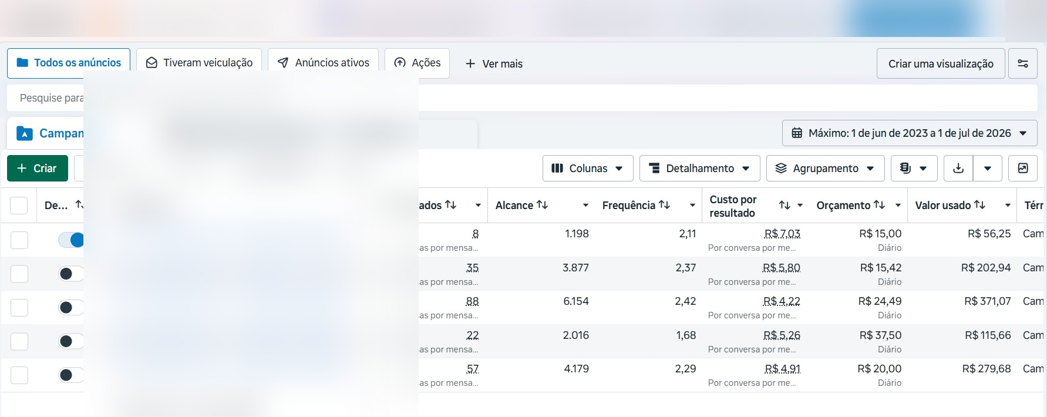Open the charts view icon button
Viewport: 1047px width, 417px height.
point(1023,169)
